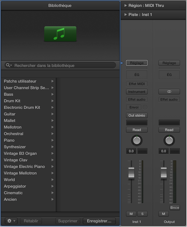
Task: Open the gear action menu
Action: 11,221
